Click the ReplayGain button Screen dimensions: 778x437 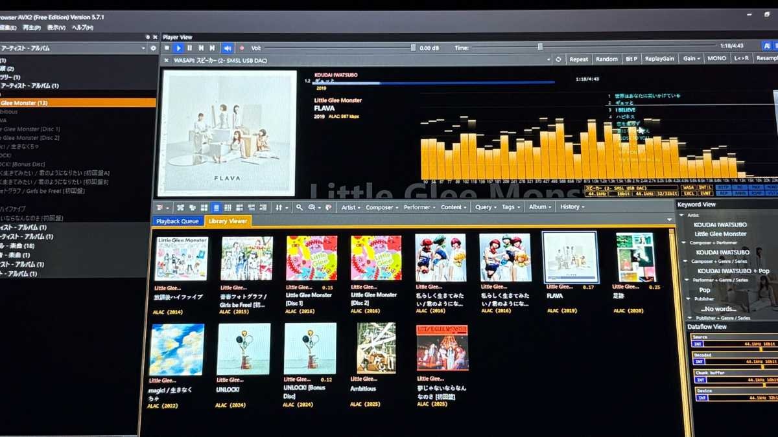pyautogui.click(x=659, y=59)
